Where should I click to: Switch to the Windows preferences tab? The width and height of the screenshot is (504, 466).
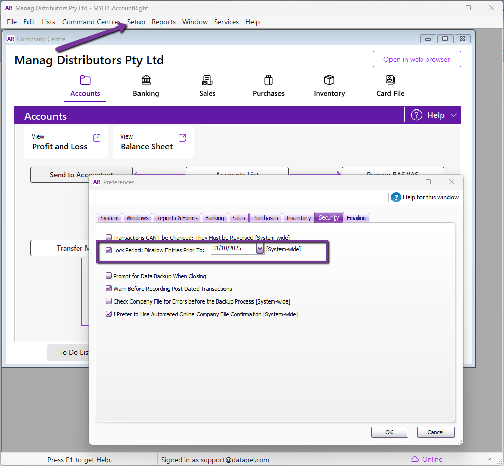[137, 218]
